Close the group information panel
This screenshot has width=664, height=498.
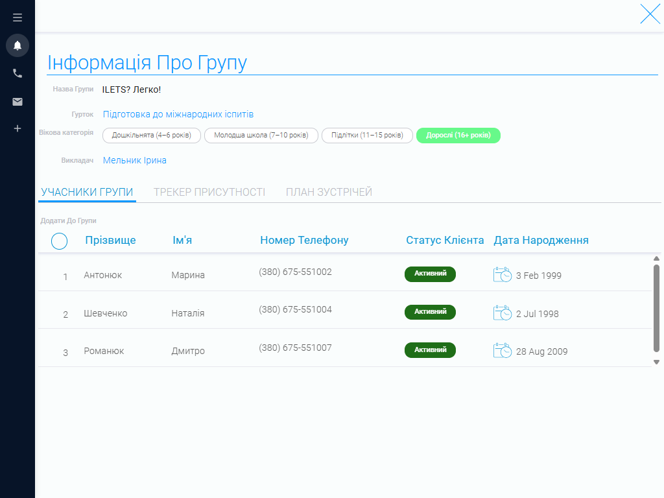(x=650, y=14)
